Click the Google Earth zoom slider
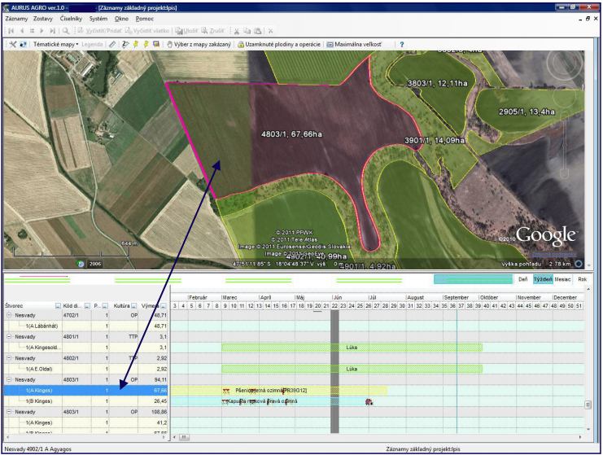Screen dimensions: 603x455 point(564,147)
